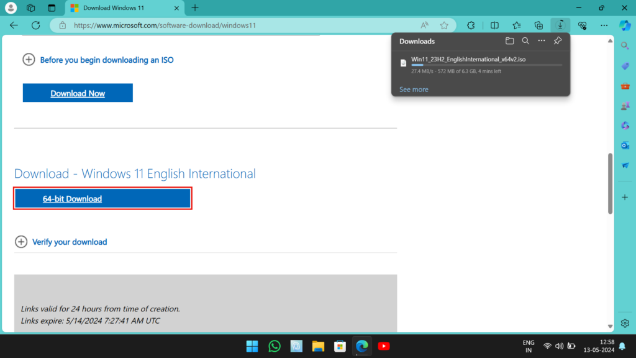Open the paper plane Drop icon in sidebar
Screen dimensions: 636x358
625,165
